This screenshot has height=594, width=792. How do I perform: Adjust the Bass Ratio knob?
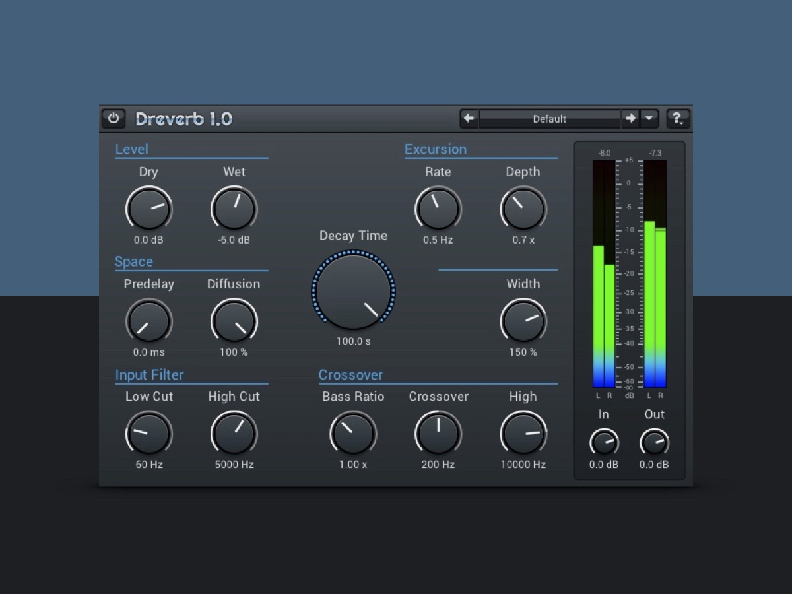tap(354, 433)
